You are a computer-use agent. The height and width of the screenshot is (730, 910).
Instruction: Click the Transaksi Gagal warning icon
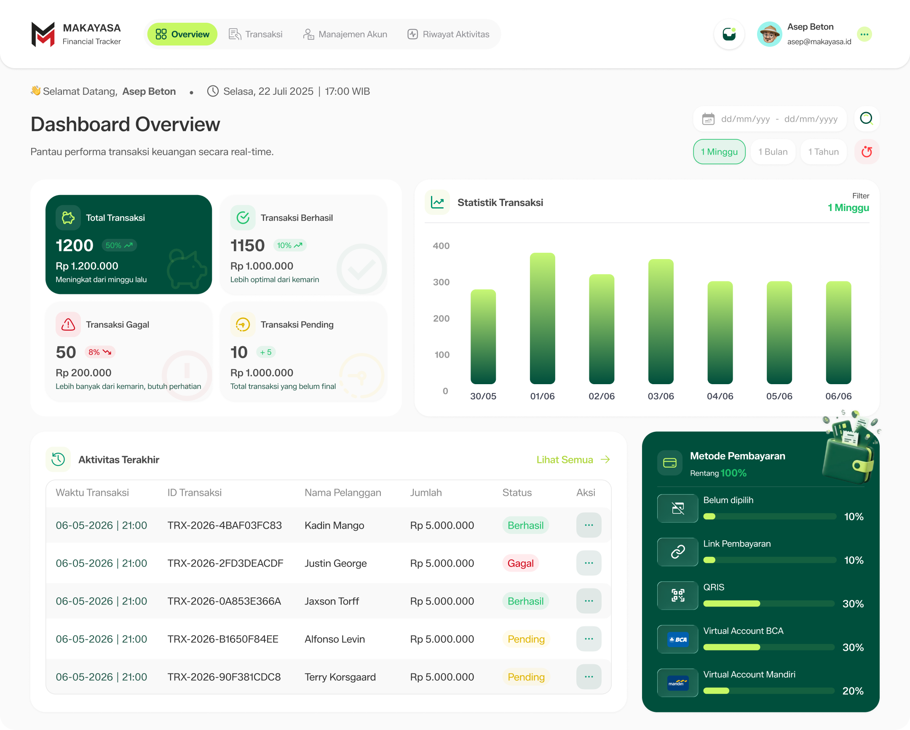tap(68, 324)
